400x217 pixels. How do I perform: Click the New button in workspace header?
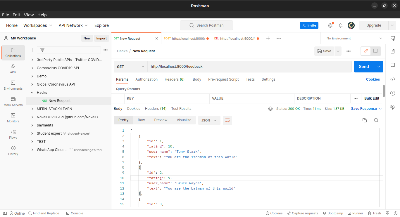click(87, 38)
